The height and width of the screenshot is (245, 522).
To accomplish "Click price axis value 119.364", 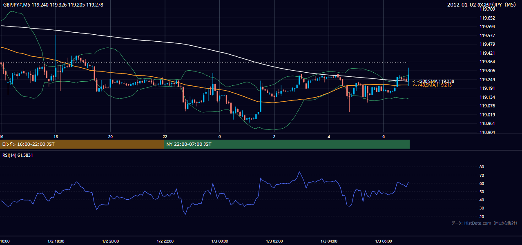I will 487,62.
